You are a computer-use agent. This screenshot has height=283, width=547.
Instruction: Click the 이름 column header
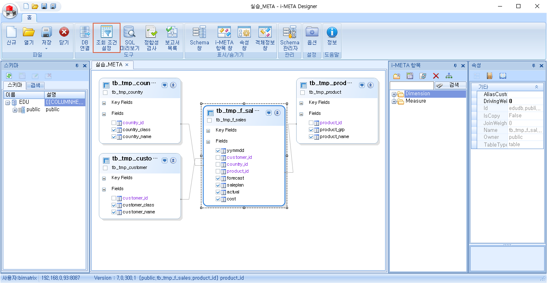click(x=24, y=95)
